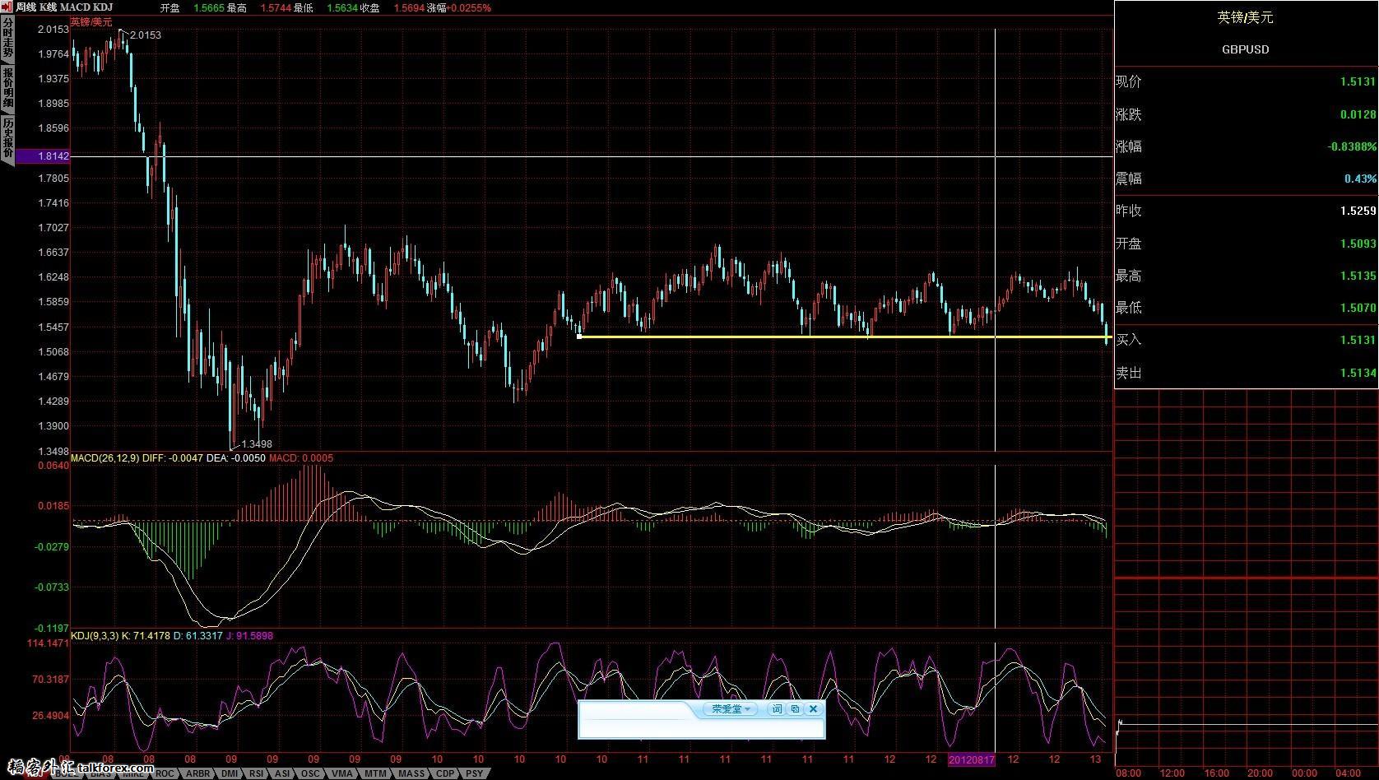Click the 买入 bid price 1.5131
Image resolution: width=1379 pixels, height=780 pixels.
click(x=1358, y=340)
